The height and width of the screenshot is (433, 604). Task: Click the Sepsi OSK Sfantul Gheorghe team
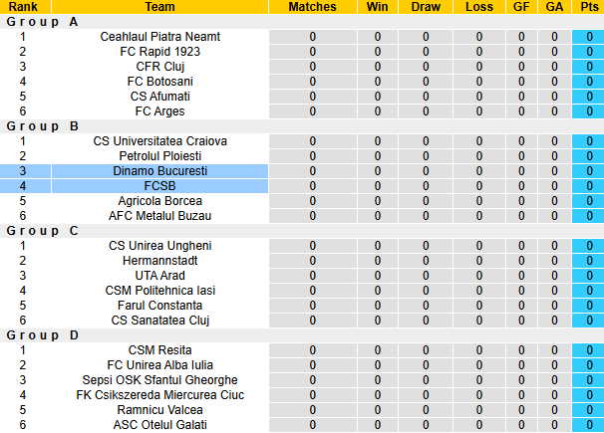[x=160, y=380]
